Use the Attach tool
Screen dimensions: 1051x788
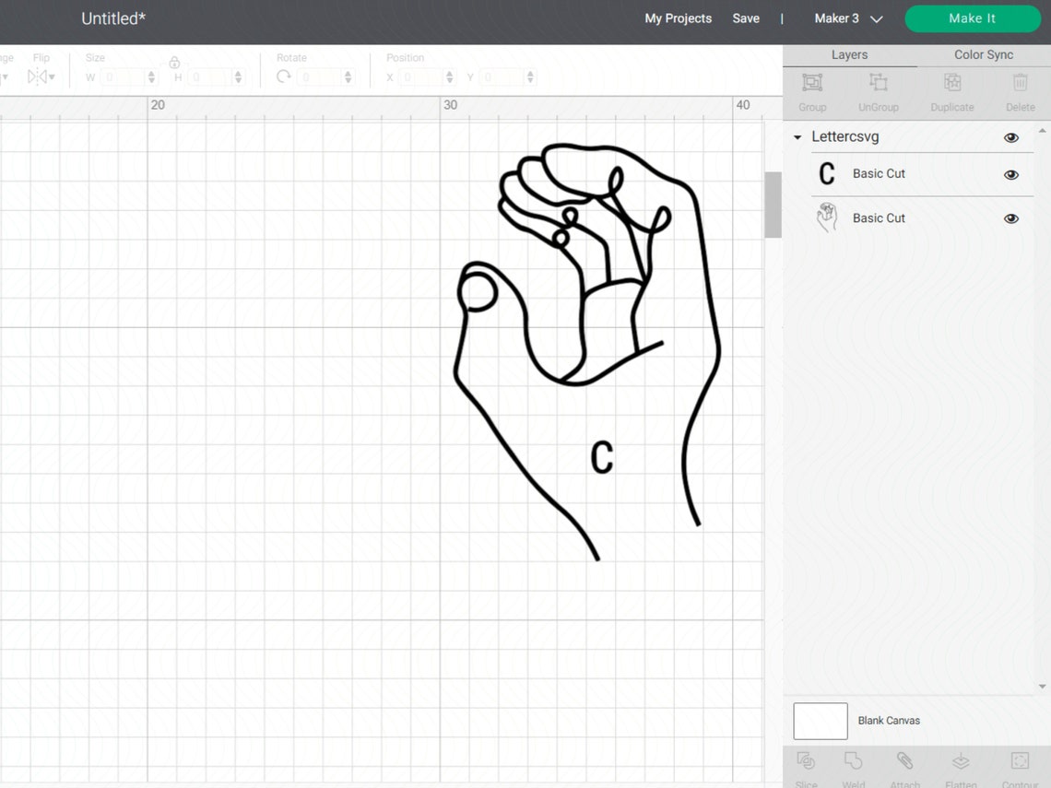904,765
